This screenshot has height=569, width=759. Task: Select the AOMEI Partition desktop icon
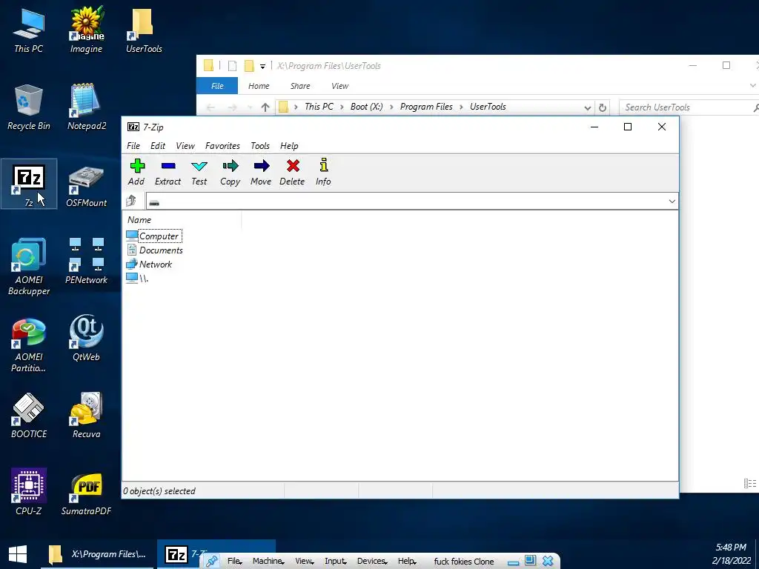29,345
